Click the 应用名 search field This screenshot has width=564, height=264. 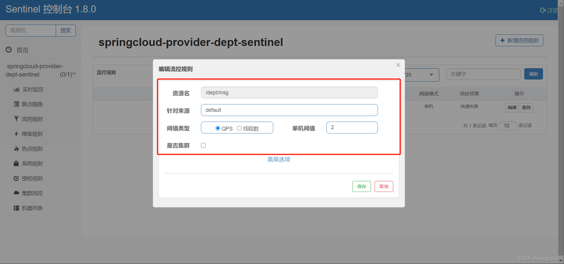pos(31,30)
